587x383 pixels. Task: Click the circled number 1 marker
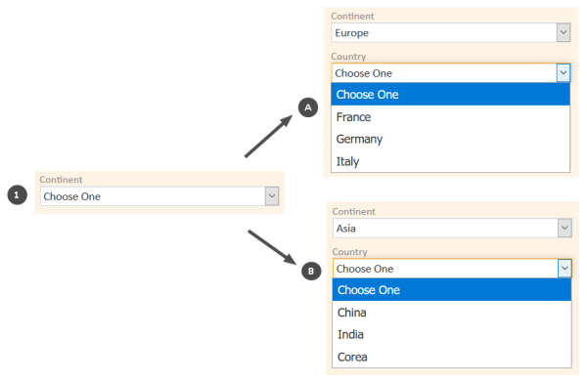click(18, 194)
